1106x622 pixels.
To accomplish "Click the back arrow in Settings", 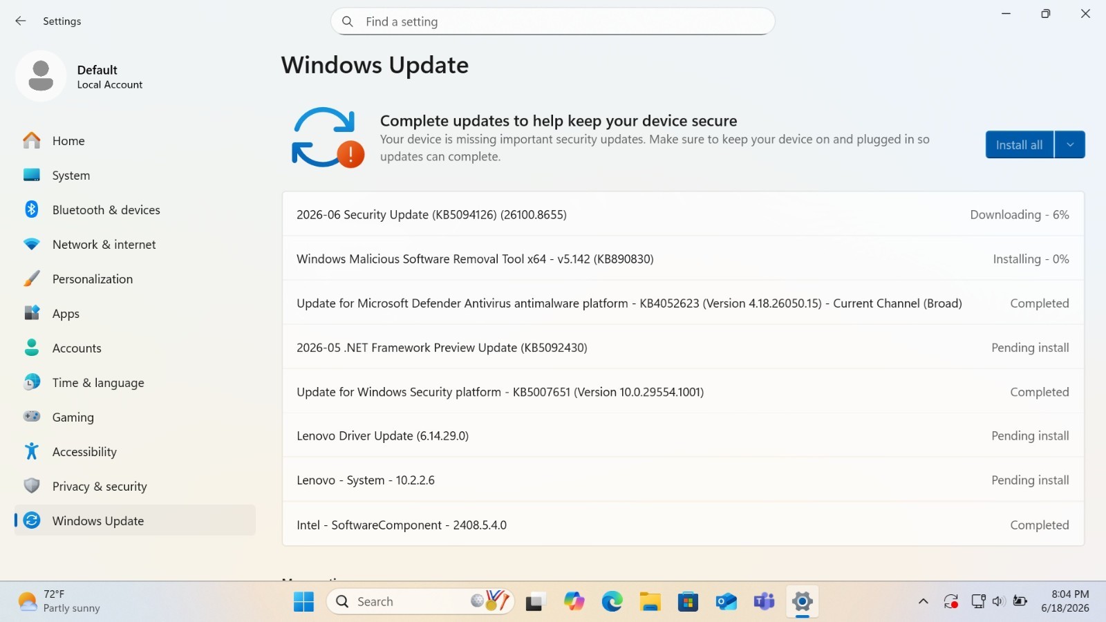I will pyautogui.click(x=21, y=21).
